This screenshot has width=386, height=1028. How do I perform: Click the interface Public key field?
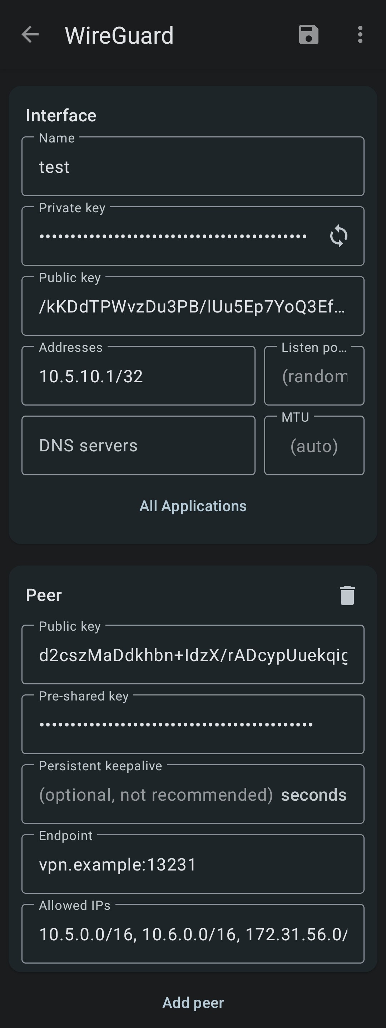(193, 305)
